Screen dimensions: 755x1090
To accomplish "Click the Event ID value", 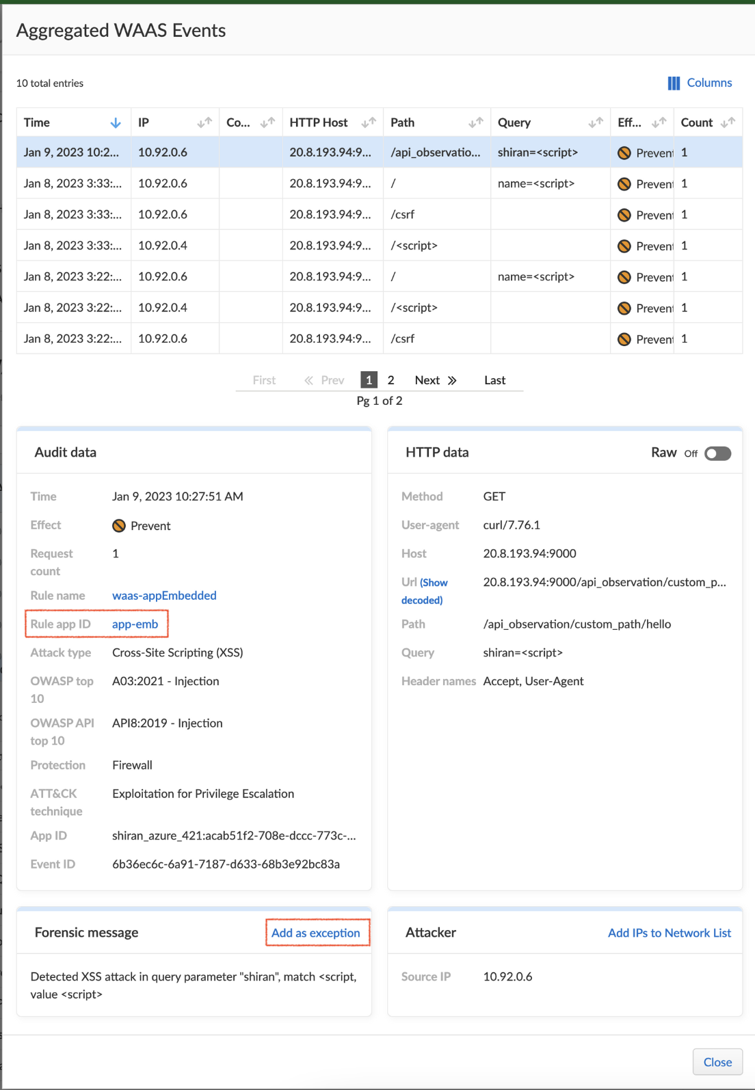I will point(226,864).
